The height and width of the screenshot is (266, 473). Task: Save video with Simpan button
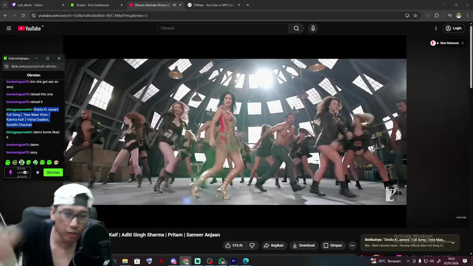click(333, 245)
